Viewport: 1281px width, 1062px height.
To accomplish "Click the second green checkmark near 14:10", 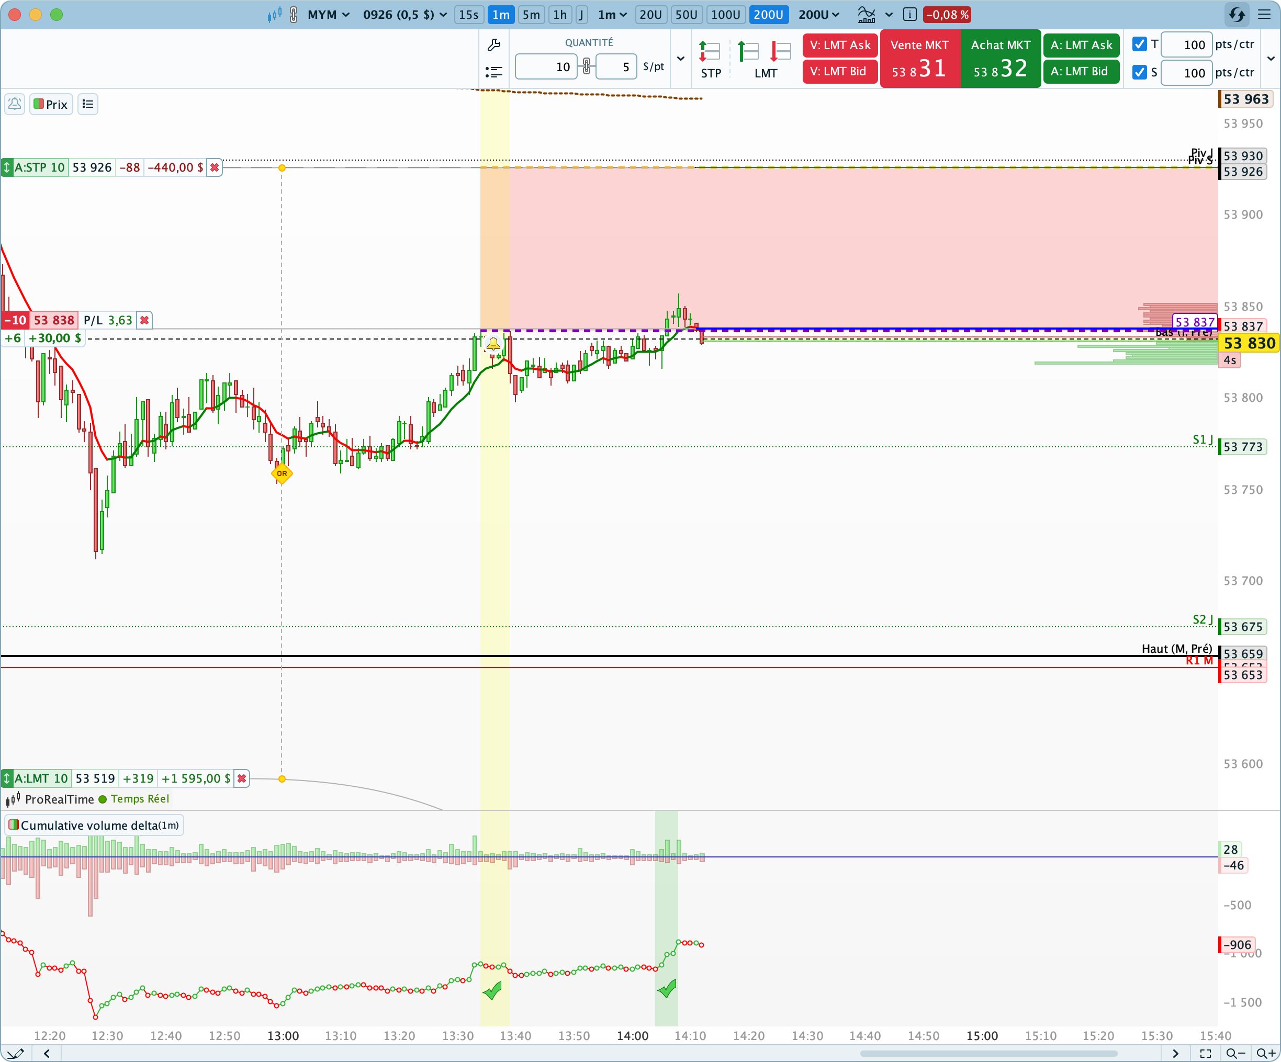I will [x=667, y=988].
